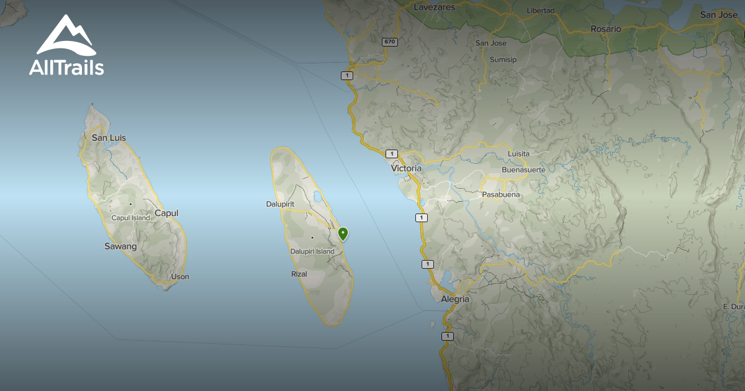
Task: Select the green trail pin on Dalupiri Island
Action: (x=342, y=234)
